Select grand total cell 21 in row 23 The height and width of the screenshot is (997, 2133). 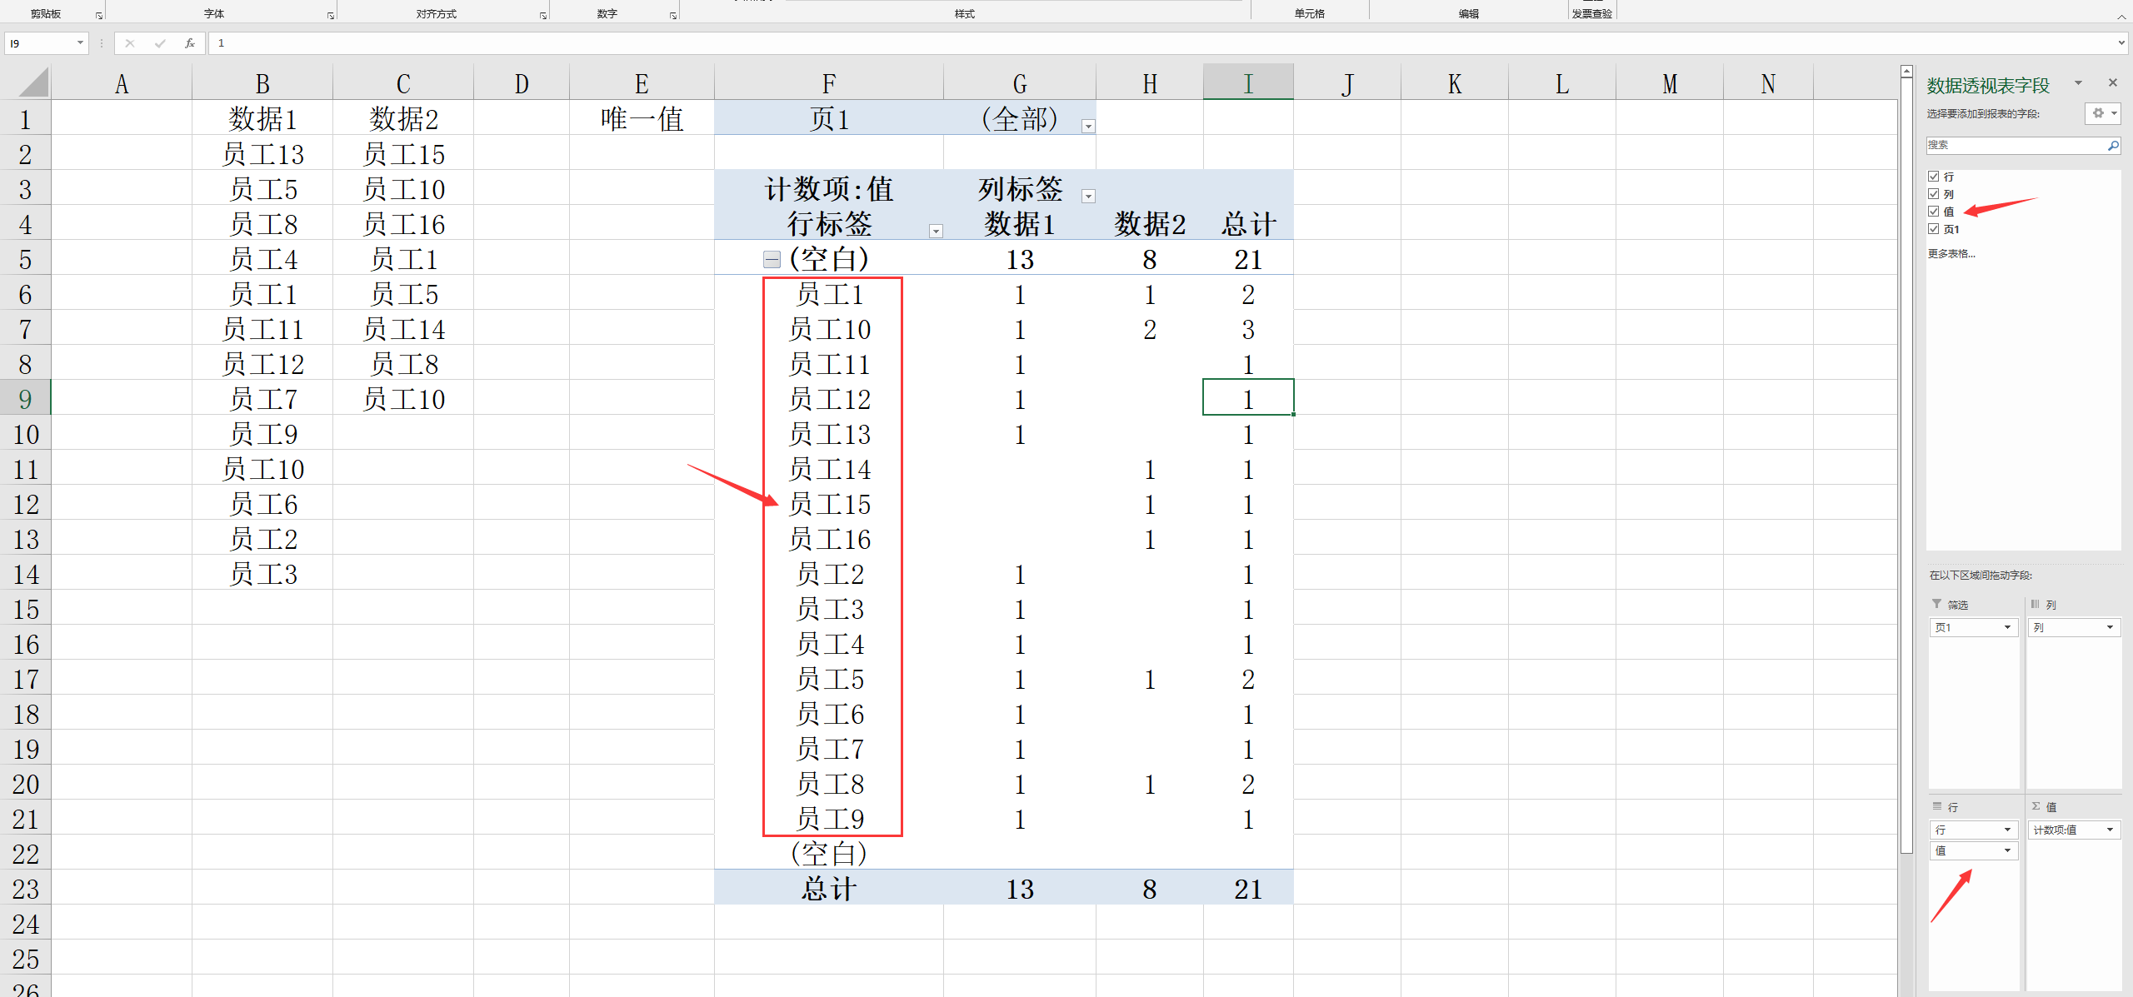coord(1248,889)
